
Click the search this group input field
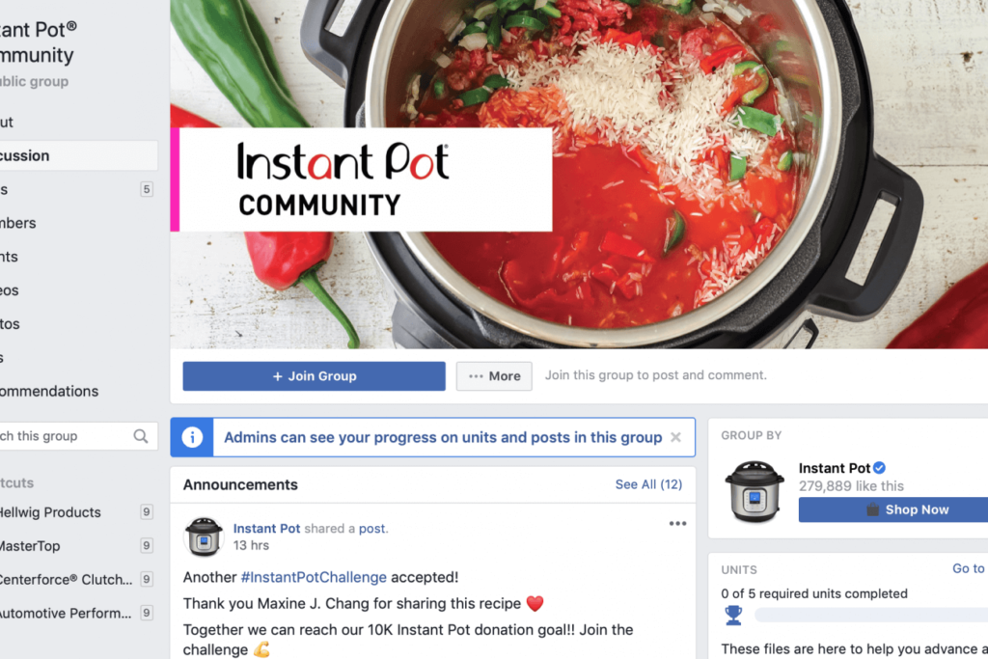tap(67, 436)
